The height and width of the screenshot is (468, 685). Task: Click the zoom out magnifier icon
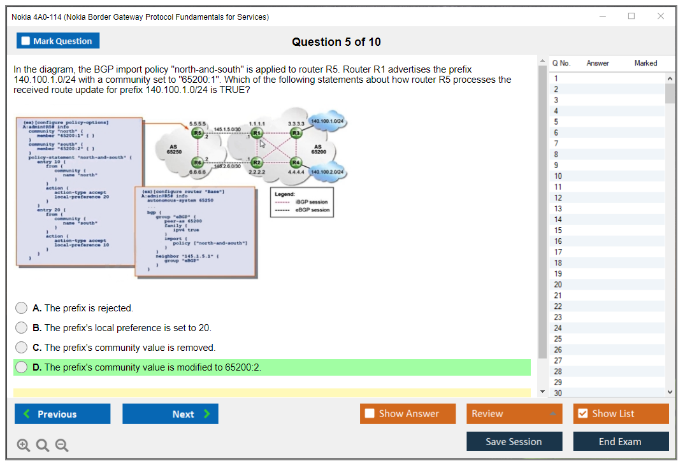click(61, 446)
